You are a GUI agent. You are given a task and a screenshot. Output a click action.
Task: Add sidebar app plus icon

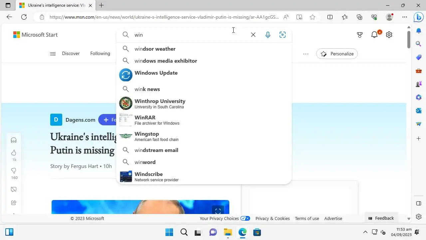419,138
